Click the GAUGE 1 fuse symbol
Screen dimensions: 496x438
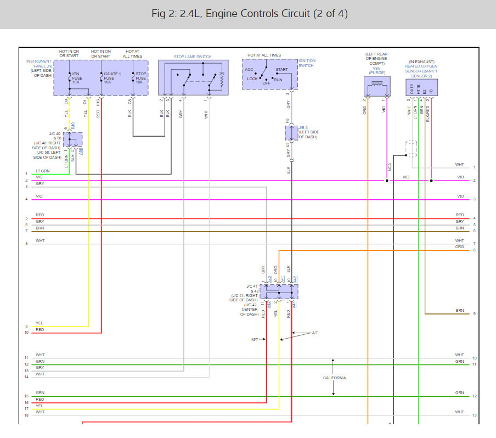pos(101,78)
